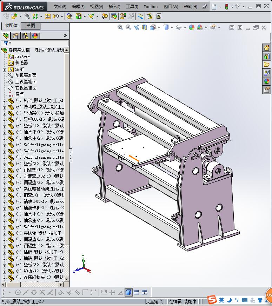Open the 文件(F) menu
The image size is (272, 306).
(x=60, y=7)
